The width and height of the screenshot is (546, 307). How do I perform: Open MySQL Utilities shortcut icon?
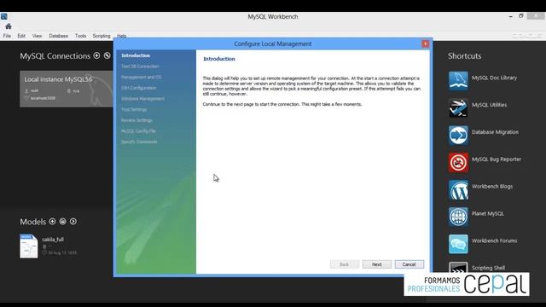tap(458, 107)
